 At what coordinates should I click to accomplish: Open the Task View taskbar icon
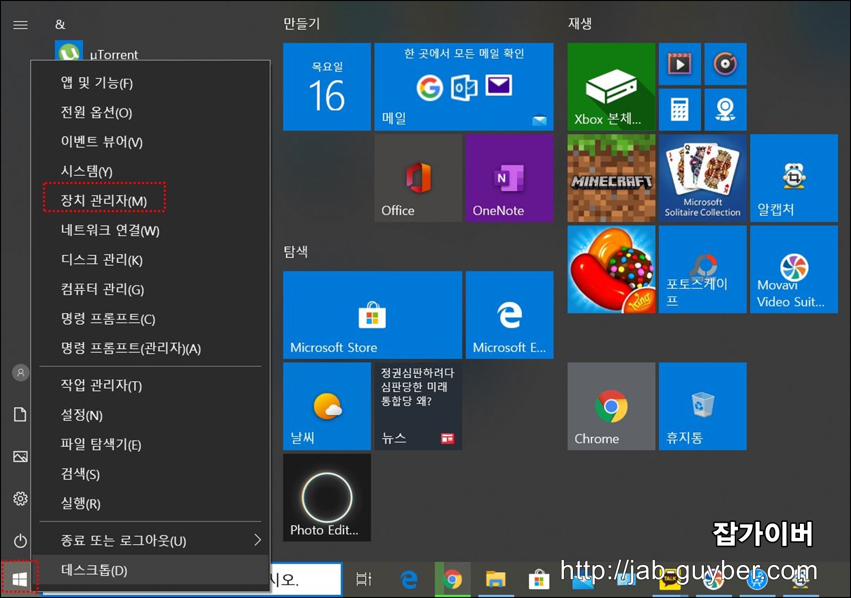[364, 579]
